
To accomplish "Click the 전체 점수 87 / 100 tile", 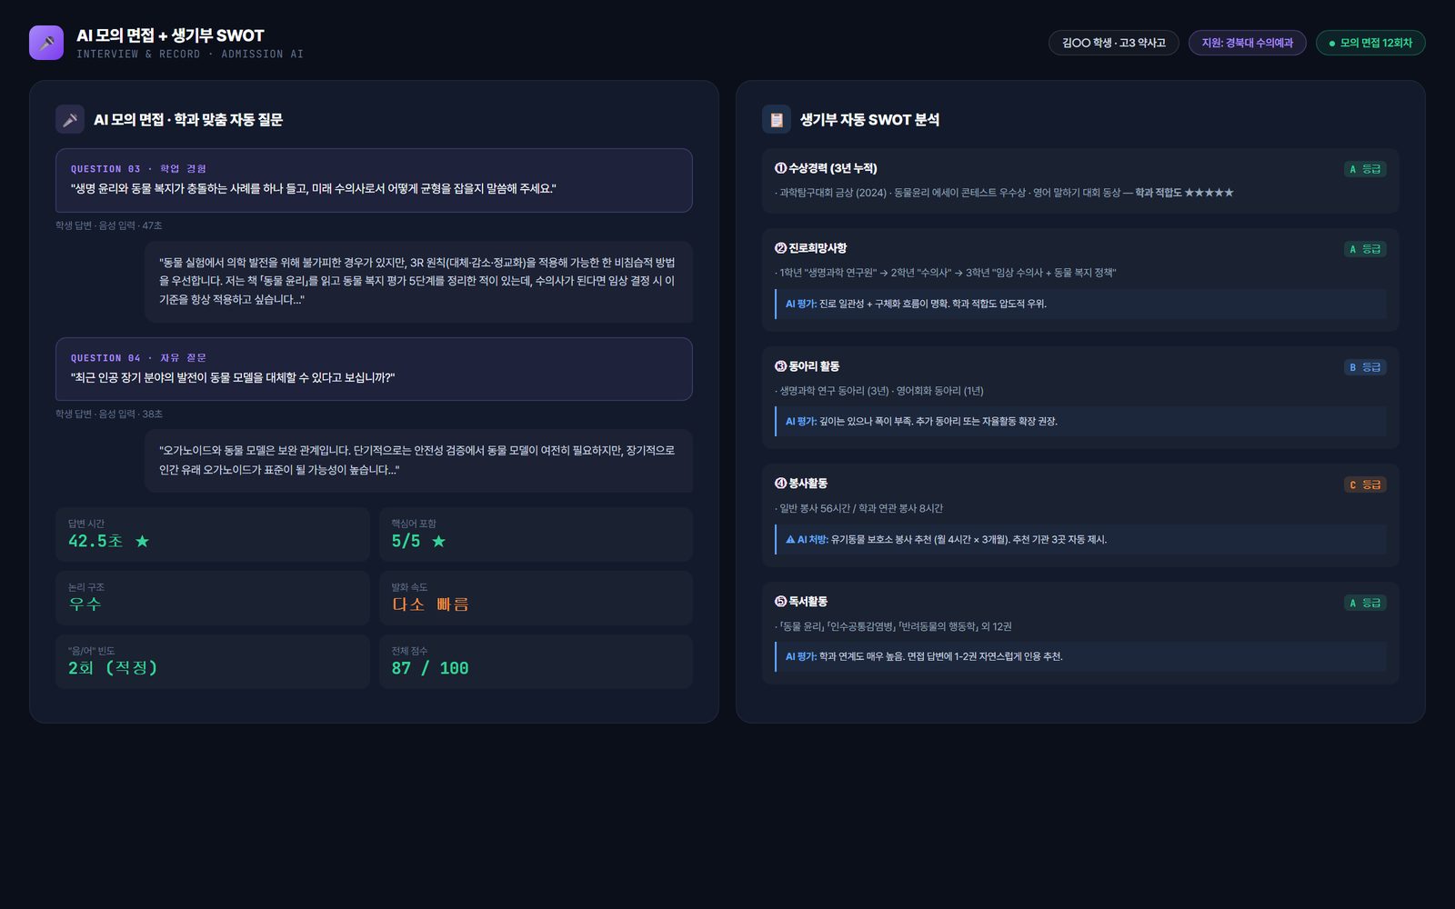I will click(536, 662).
